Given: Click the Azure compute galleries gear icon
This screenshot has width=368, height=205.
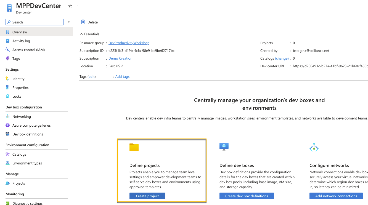Looking at the screenshot, I should tap(7, 125).
